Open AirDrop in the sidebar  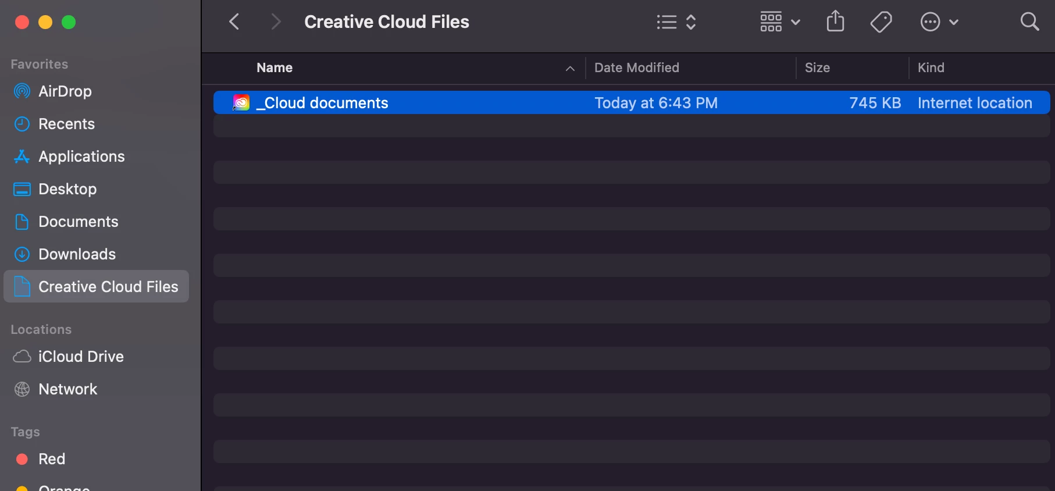pos(96,91)
